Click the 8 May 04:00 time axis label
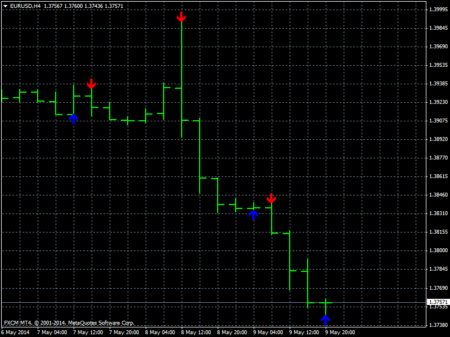The width and height of the screenshot is (450, 337). pos(160,333)
